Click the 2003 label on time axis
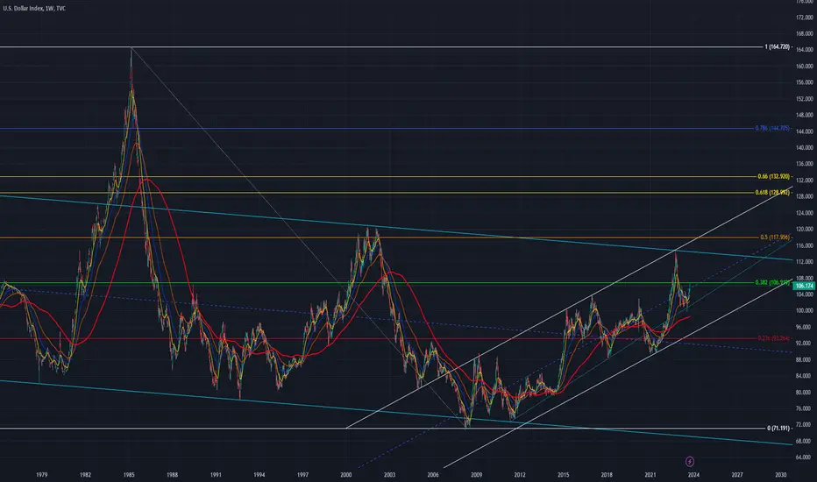This screenshot has width=817, height=482. pyautogui.click(x=389, y=475)
